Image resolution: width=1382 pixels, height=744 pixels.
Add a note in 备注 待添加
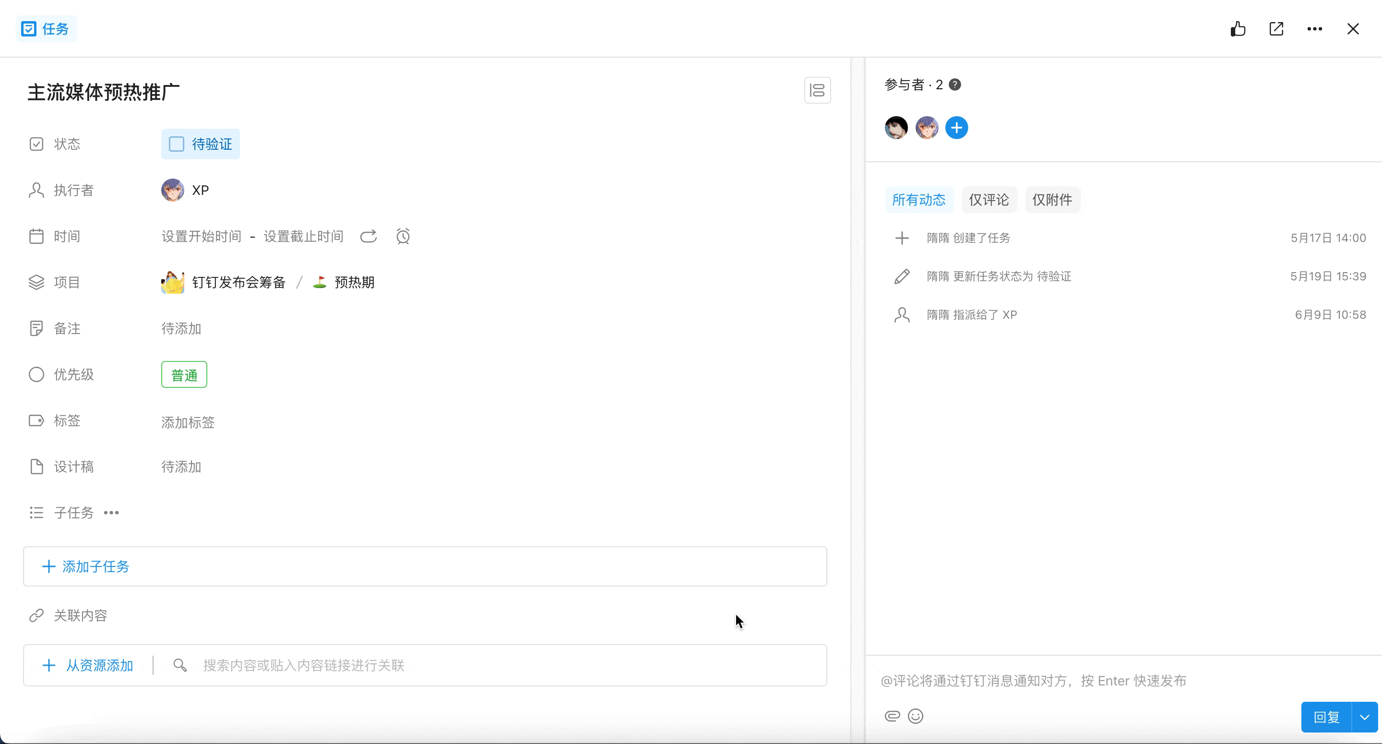tap(181, 328)
